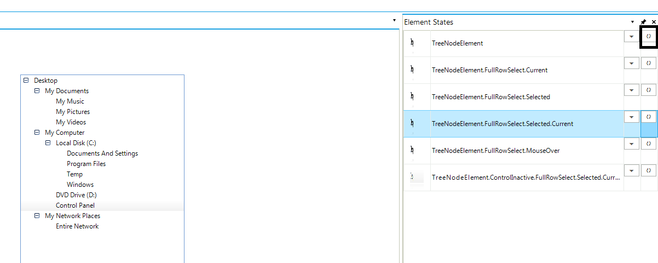658x263 pixels.
Task: Collapse the My Documents node
Action: [37, 90]
